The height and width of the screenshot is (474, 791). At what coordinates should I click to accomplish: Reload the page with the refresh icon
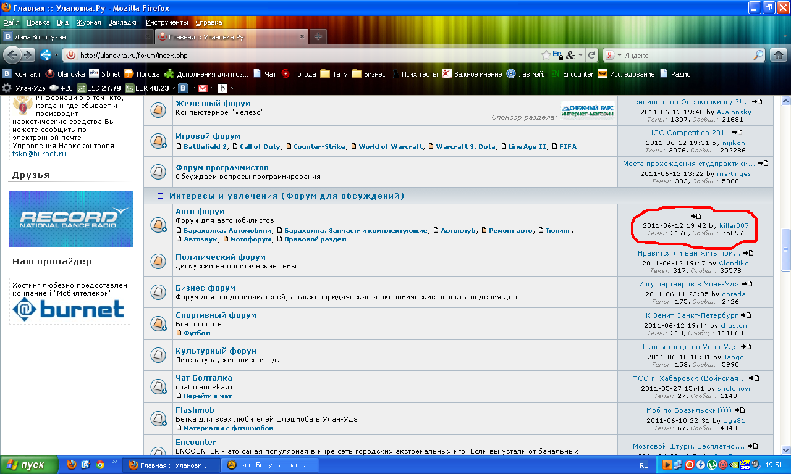pos(592,55)
